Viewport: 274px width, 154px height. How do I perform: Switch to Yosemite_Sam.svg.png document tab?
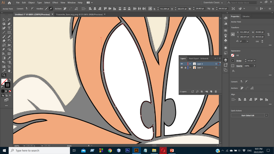click(79, 15)
